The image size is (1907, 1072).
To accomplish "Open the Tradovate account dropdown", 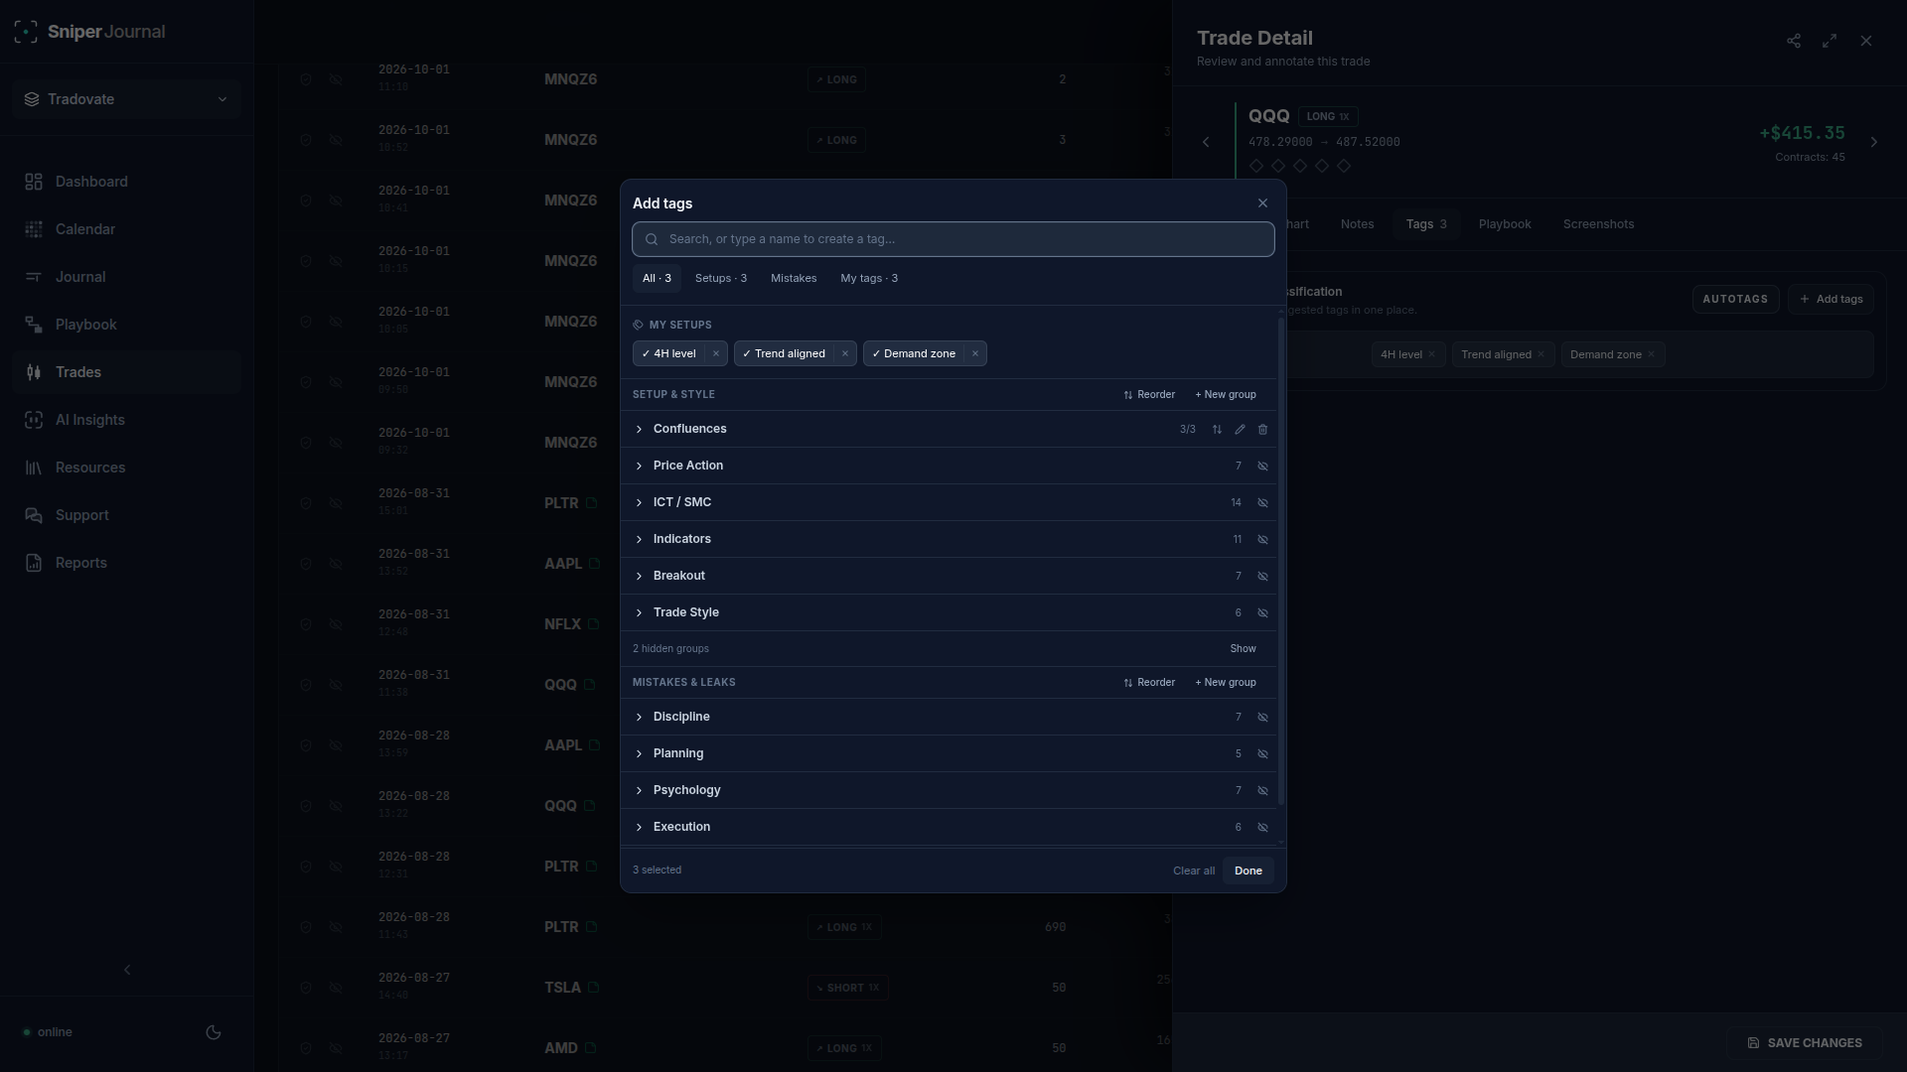I will click(x=126, y=99).
